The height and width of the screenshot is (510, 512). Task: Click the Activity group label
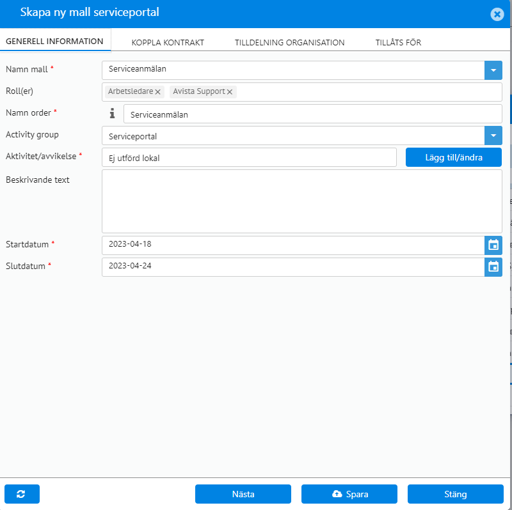tap(32, 135)
